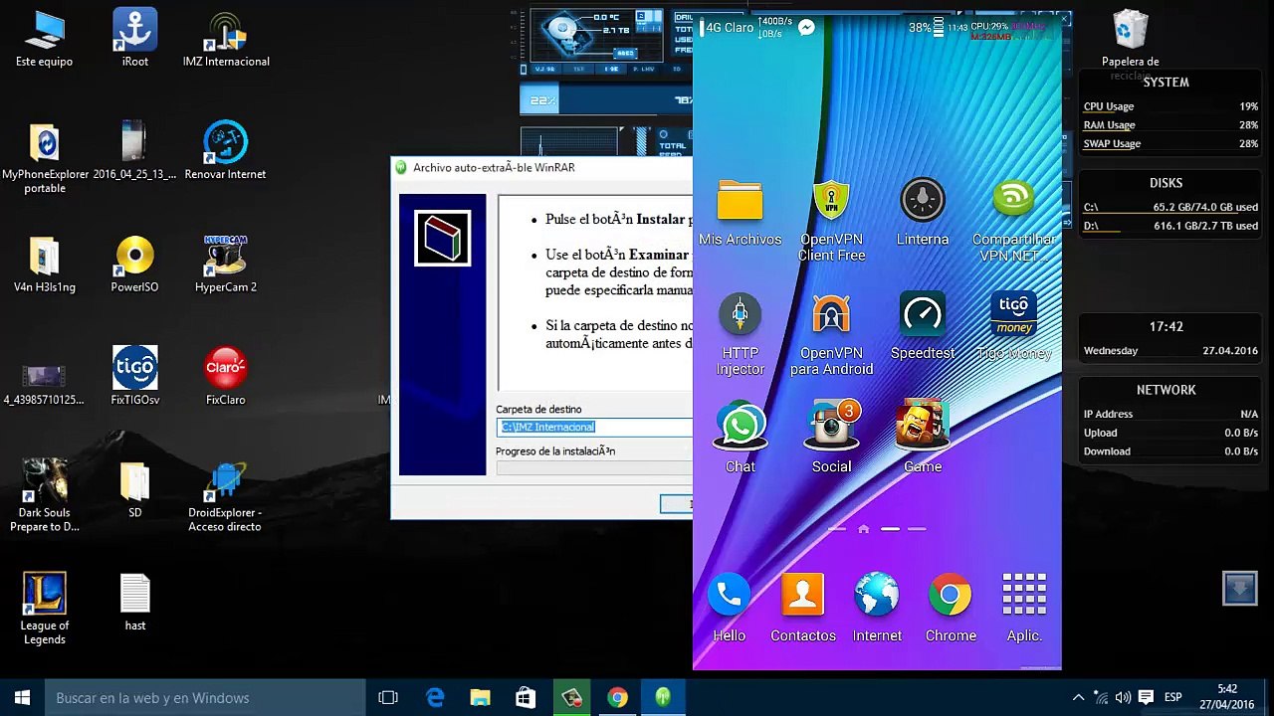Select the SD folder on desktop

(134, 489)
